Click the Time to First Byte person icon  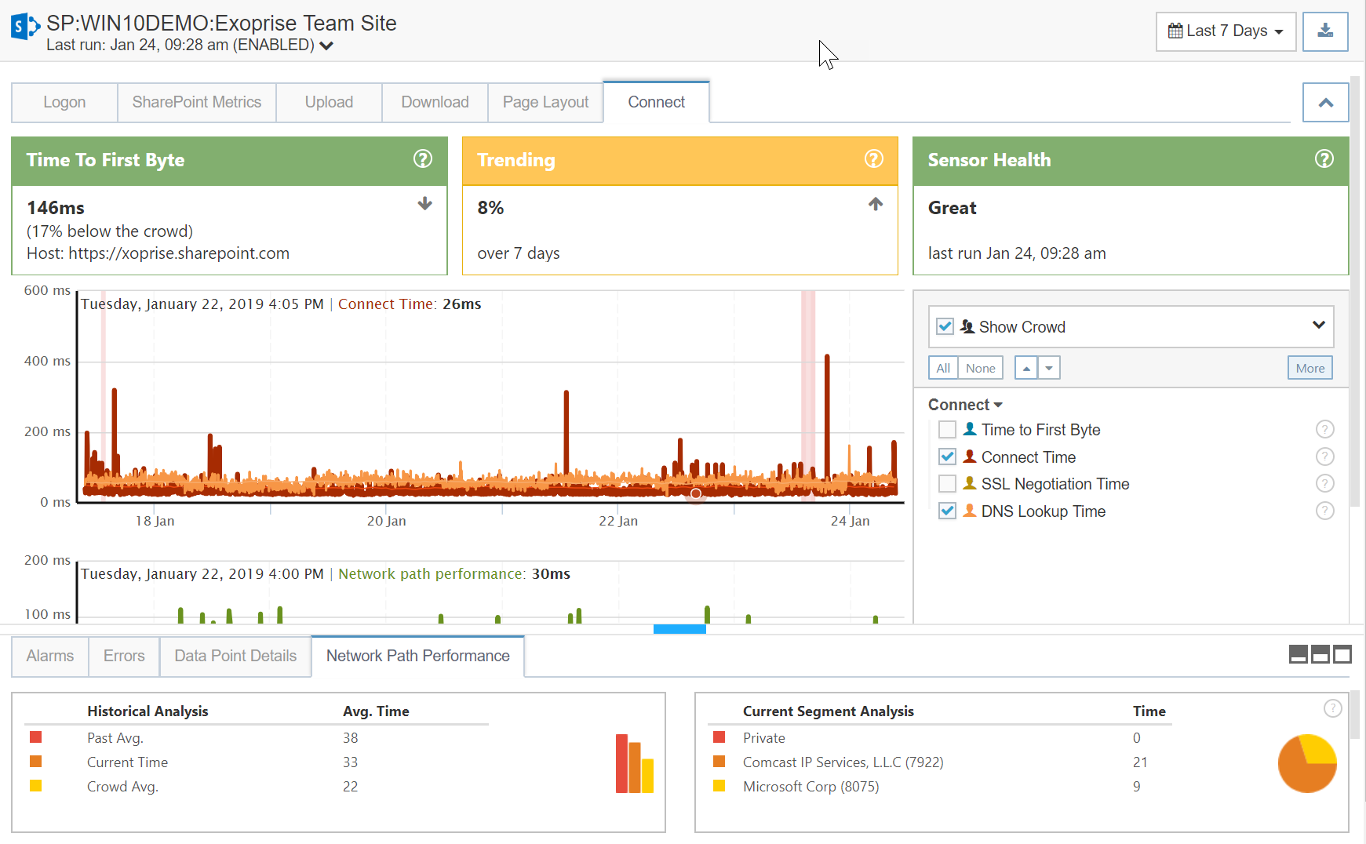point(970,429)
